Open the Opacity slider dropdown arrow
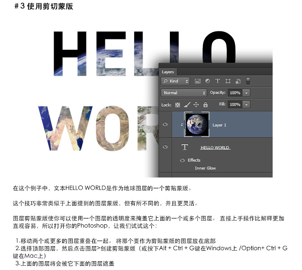The width and height of the screenshot is (302, 270). 246,93
